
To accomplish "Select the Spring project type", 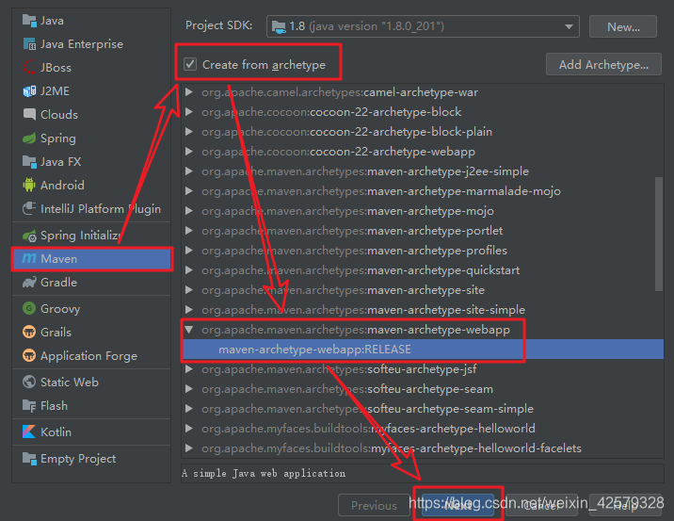I will (91, 138).
